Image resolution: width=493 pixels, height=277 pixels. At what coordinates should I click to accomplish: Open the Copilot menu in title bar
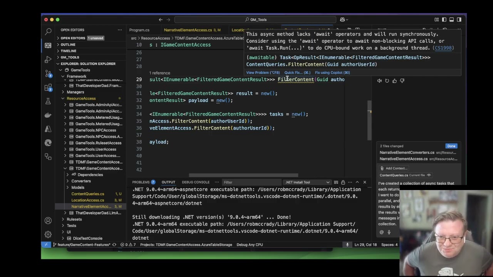[344, 20]
